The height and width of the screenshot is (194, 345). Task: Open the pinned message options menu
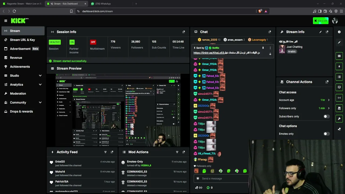click(x=270, y=48)
